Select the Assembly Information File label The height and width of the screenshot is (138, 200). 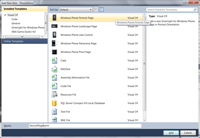[75, 77]
